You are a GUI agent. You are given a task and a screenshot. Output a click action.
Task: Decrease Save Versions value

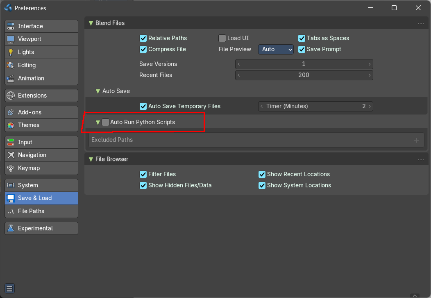[238, 64]
